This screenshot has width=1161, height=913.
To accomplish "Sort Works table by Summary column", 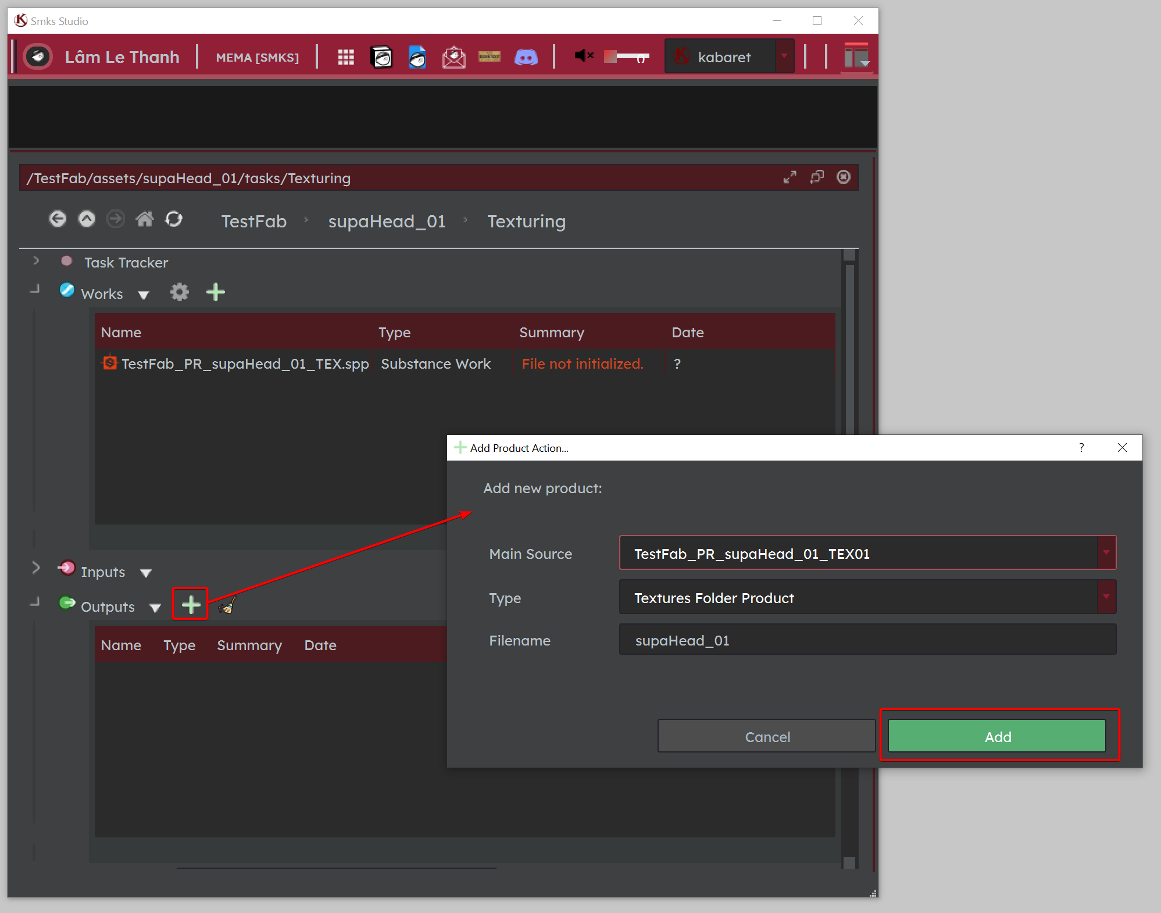I will click(552, 333).
